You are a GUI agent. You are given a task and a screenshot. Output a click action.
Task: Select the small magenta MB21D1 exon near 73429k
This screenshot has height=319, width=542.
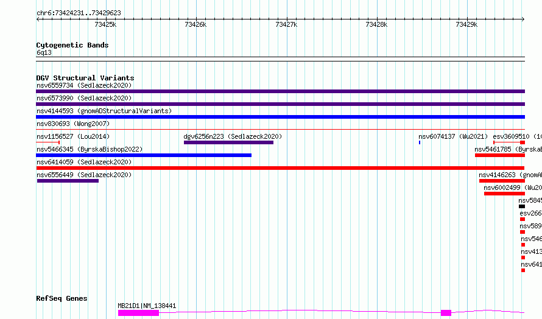(x=446, y=313)
